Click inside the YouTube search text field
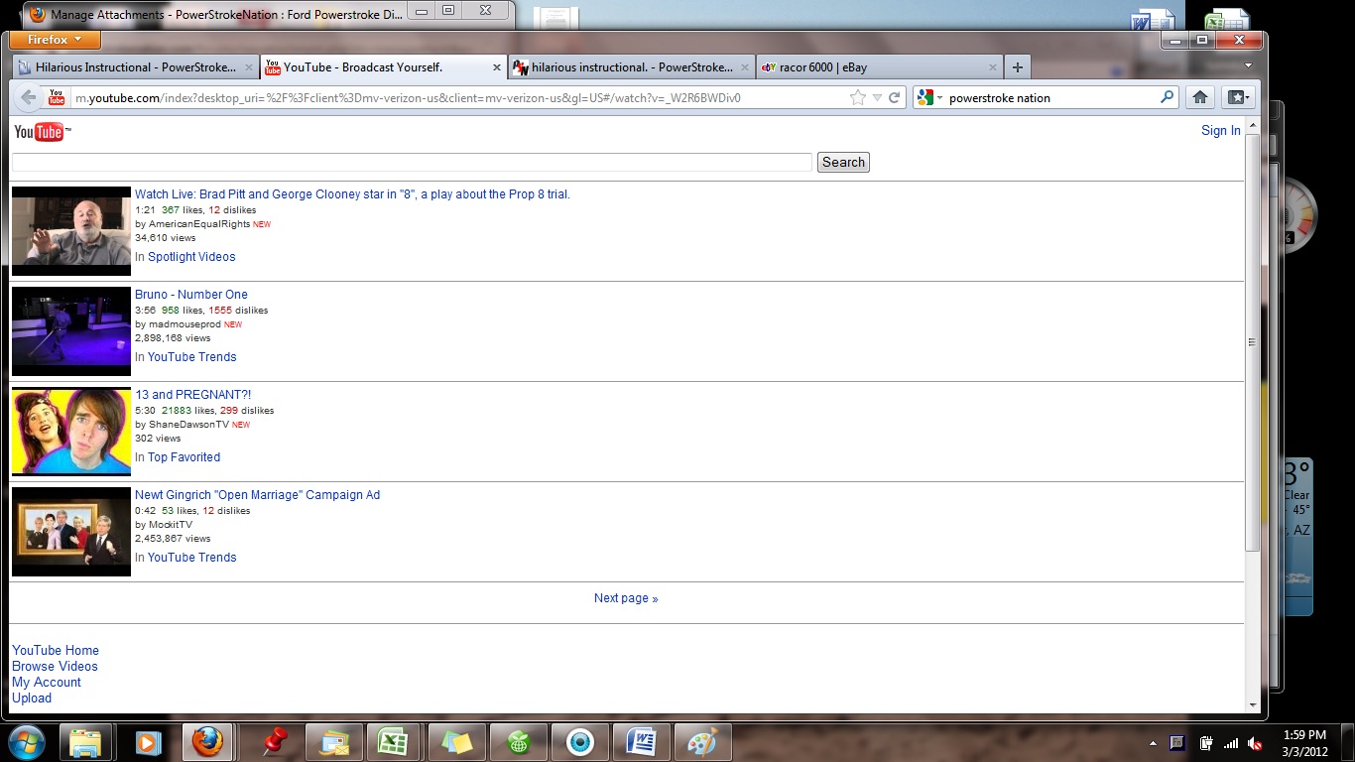Image resolution: width=1355 pixels, height=762 pixels. point(412,163)
